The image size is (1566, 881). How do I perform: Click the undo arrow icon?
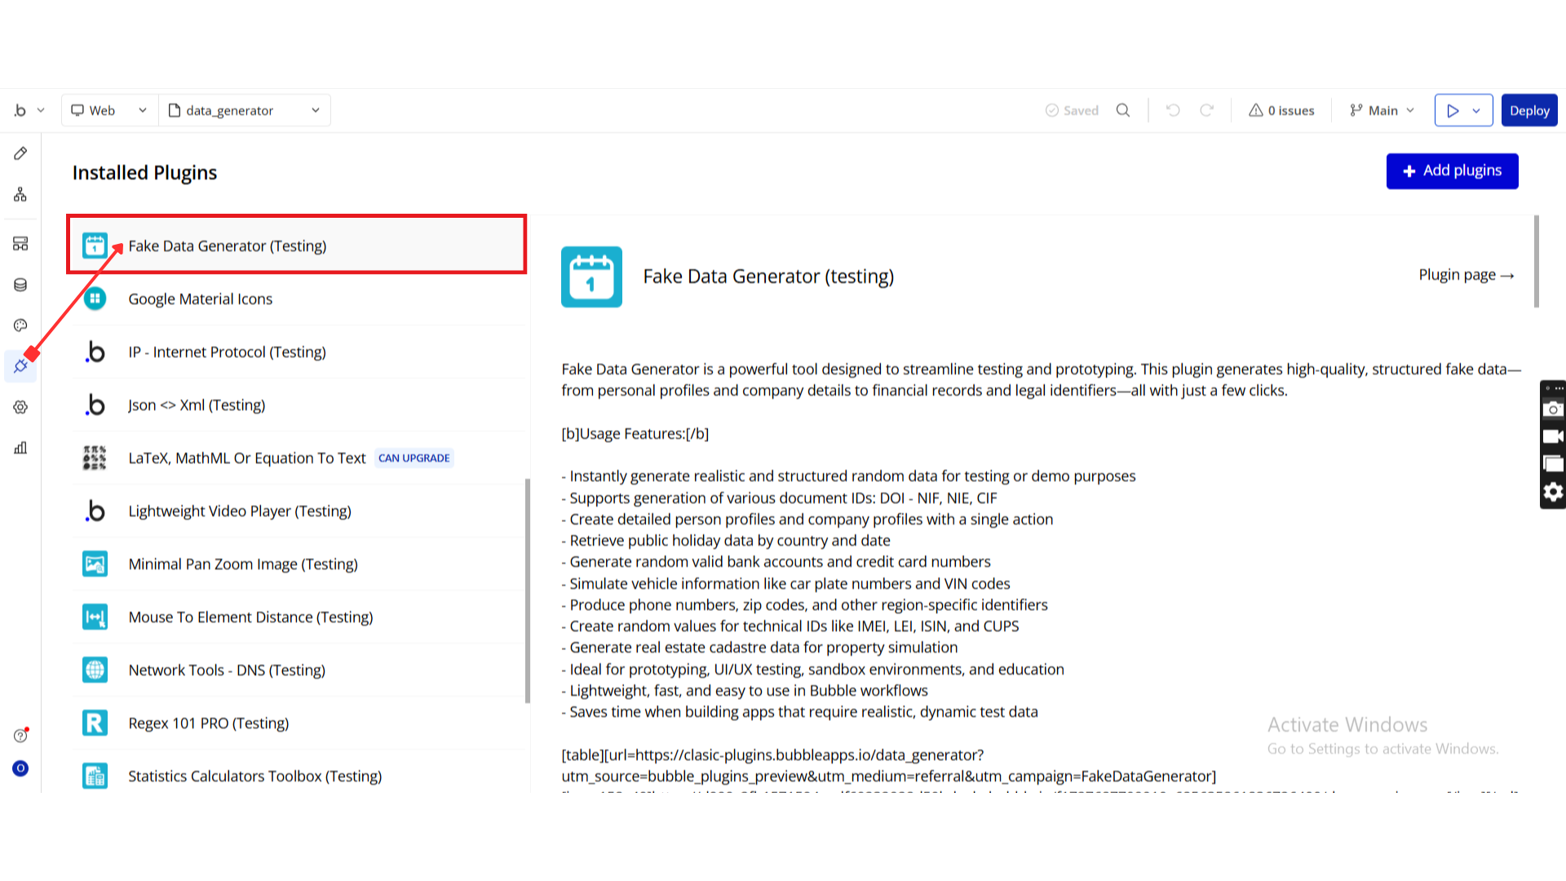[1173, 110]
